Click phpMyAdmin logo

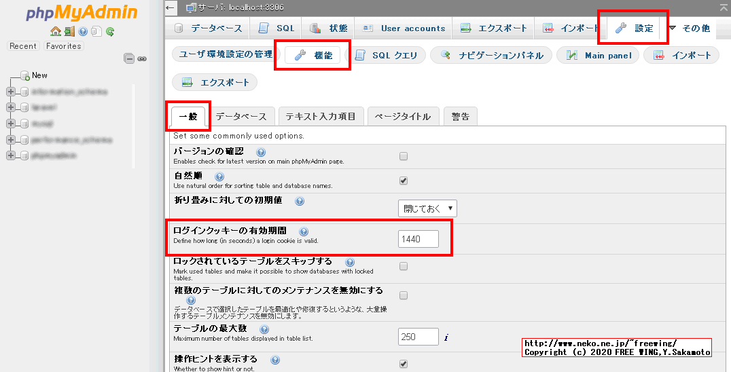(x=82, y=13)
